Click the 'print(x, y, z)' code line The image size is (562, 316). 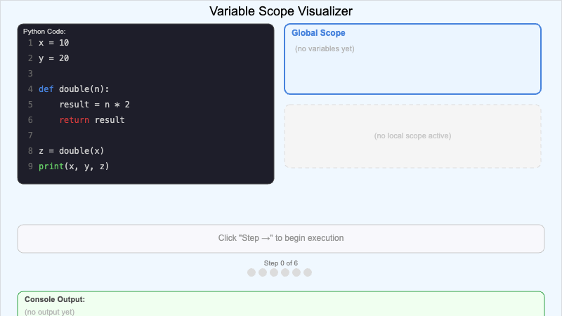coord(74,166)
